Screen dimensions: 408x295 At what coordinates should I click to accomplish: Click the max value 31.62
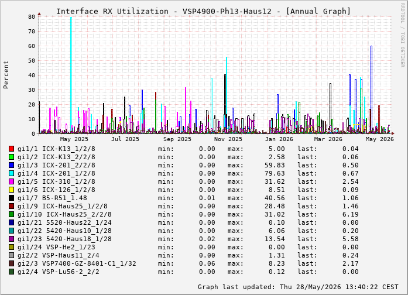[x=275, y=181]
